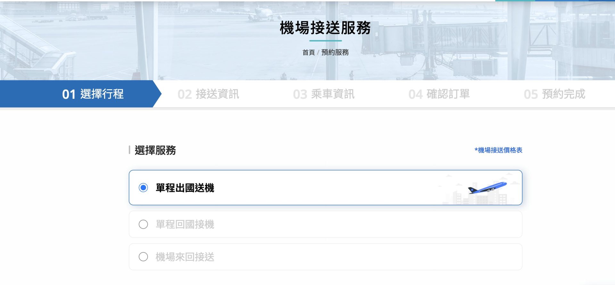Viewport: 615px width, 285px height.
Task: Open the 機場接送價格表 price list link
Action: click(498, 150)
